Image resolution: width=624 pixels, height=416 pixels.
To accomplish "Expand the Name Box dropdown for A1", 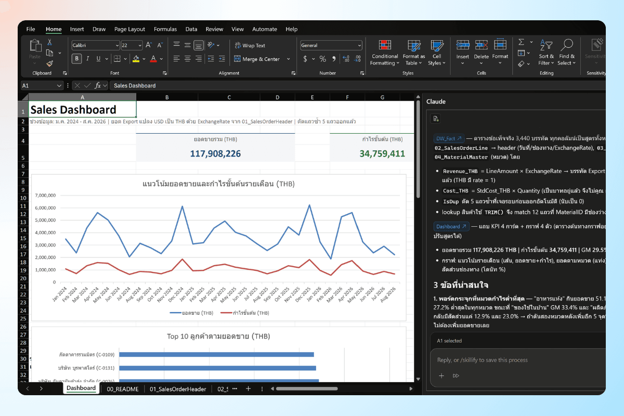I will [x=59, y=85].
